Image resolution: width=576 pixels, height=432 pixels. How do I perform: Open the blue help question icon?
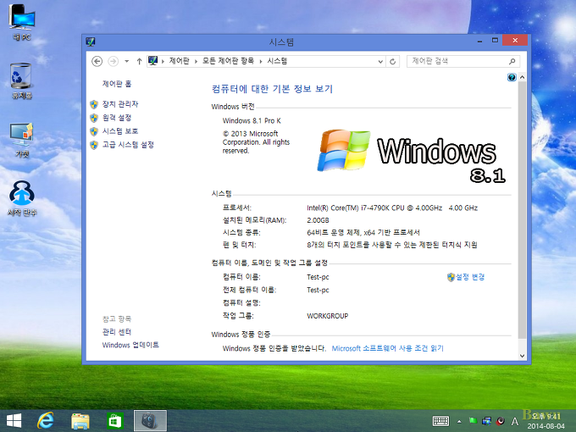(x=512, y=77)
